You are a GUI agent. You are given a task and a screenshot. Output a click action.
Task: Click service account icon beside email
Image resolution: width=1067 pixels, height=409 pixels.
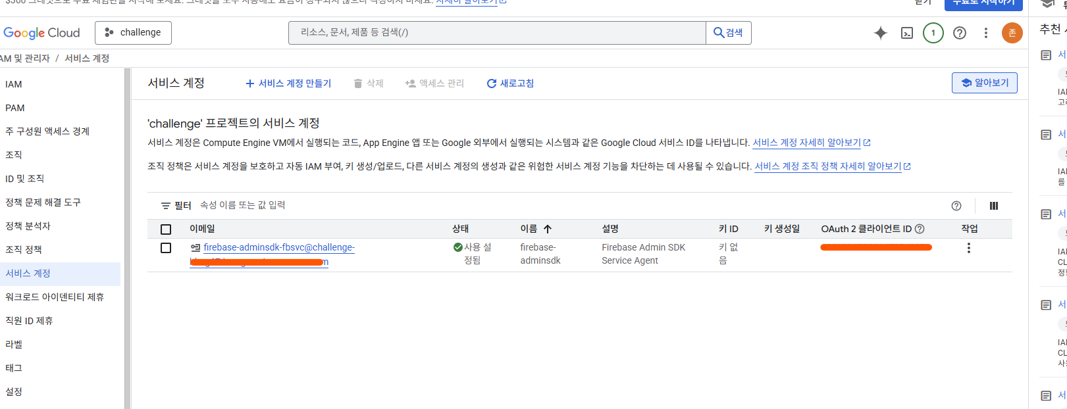195,248
